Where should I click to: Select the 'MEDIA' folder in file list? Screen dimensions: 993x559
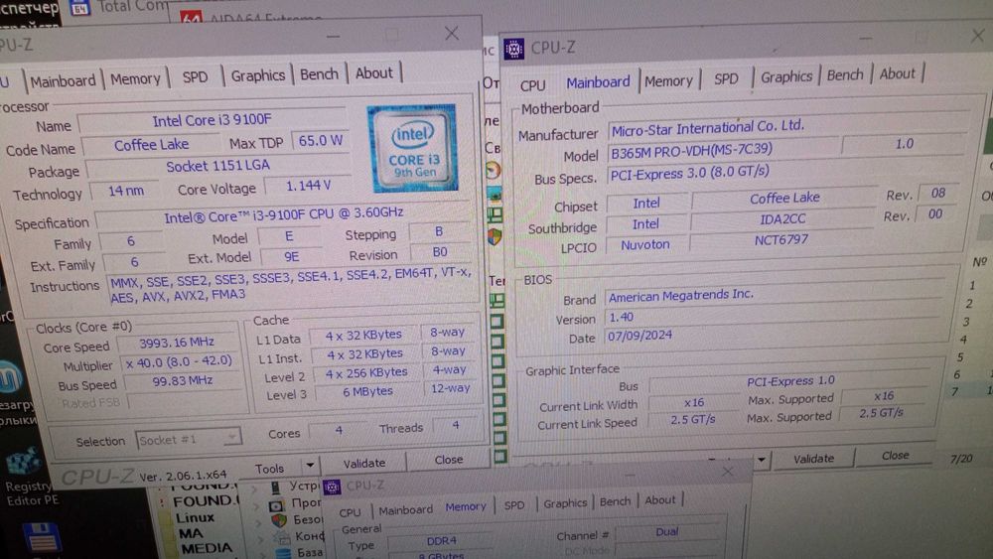[x=207, y=548]
